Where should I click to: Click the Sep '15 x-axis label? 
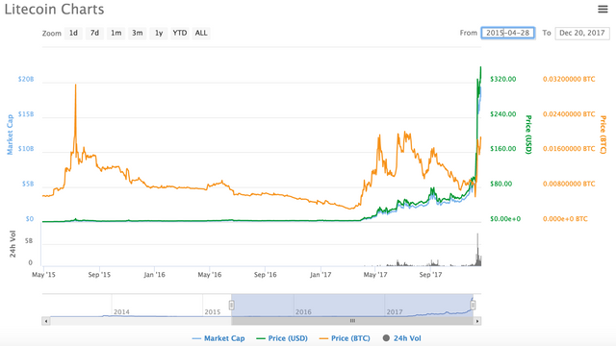coord(99,275)
